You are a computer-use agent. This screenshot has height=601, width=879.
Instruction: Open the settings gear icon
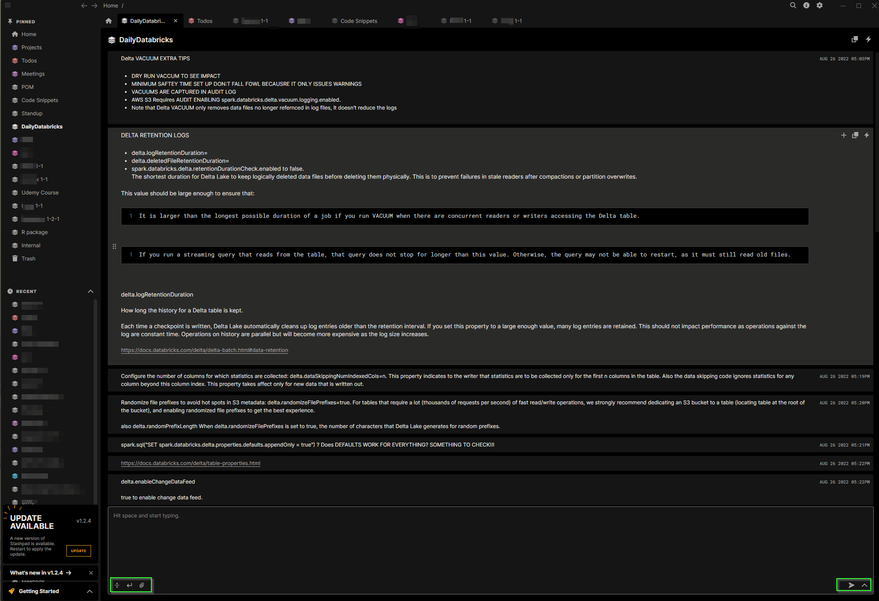click(820, 5)
